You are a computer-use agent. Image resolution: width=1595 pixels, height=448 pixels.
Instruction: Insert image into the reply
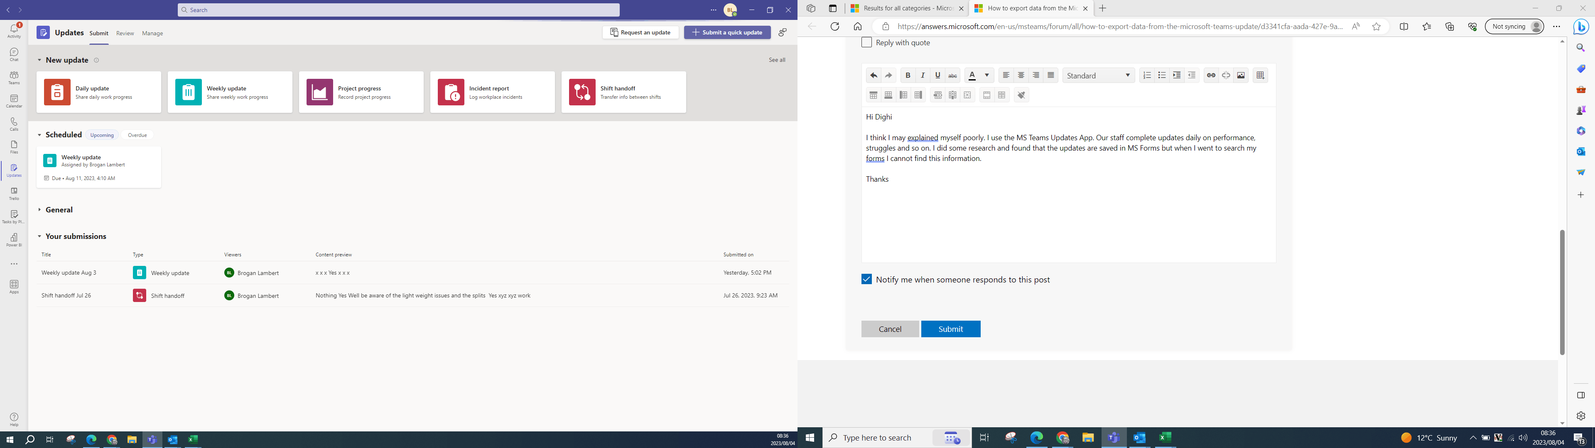click(x=1241, y=75)
